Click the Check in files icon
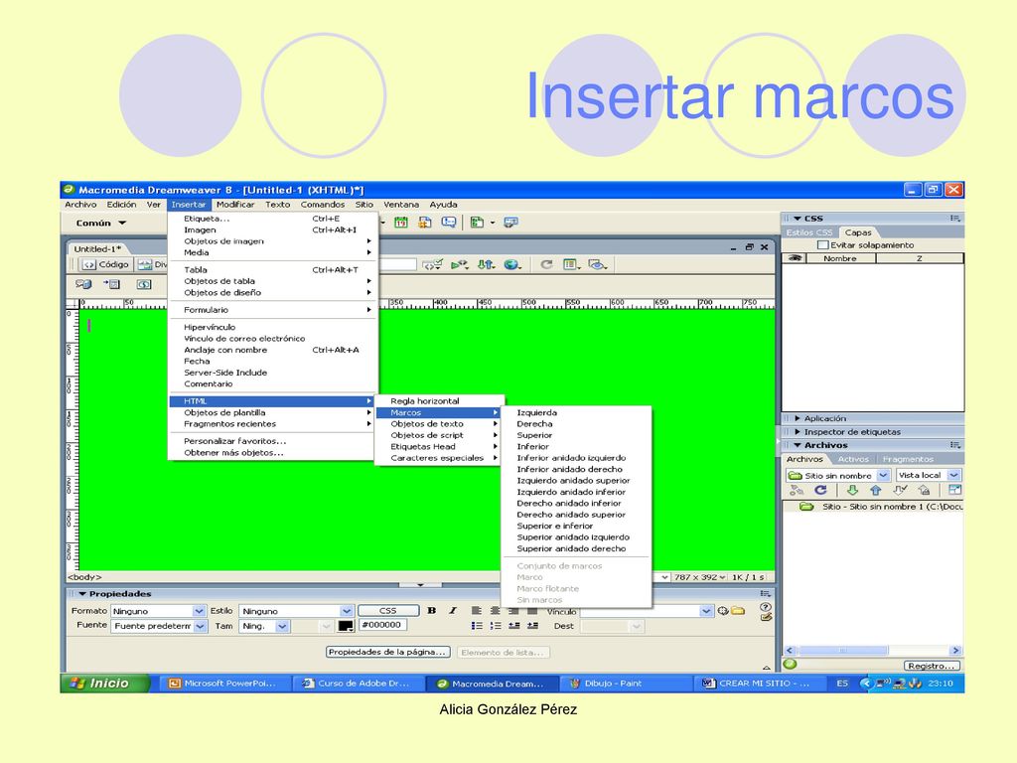This screenshot has width=1017, height=763. pyautogui.click(x=925, y=491)
